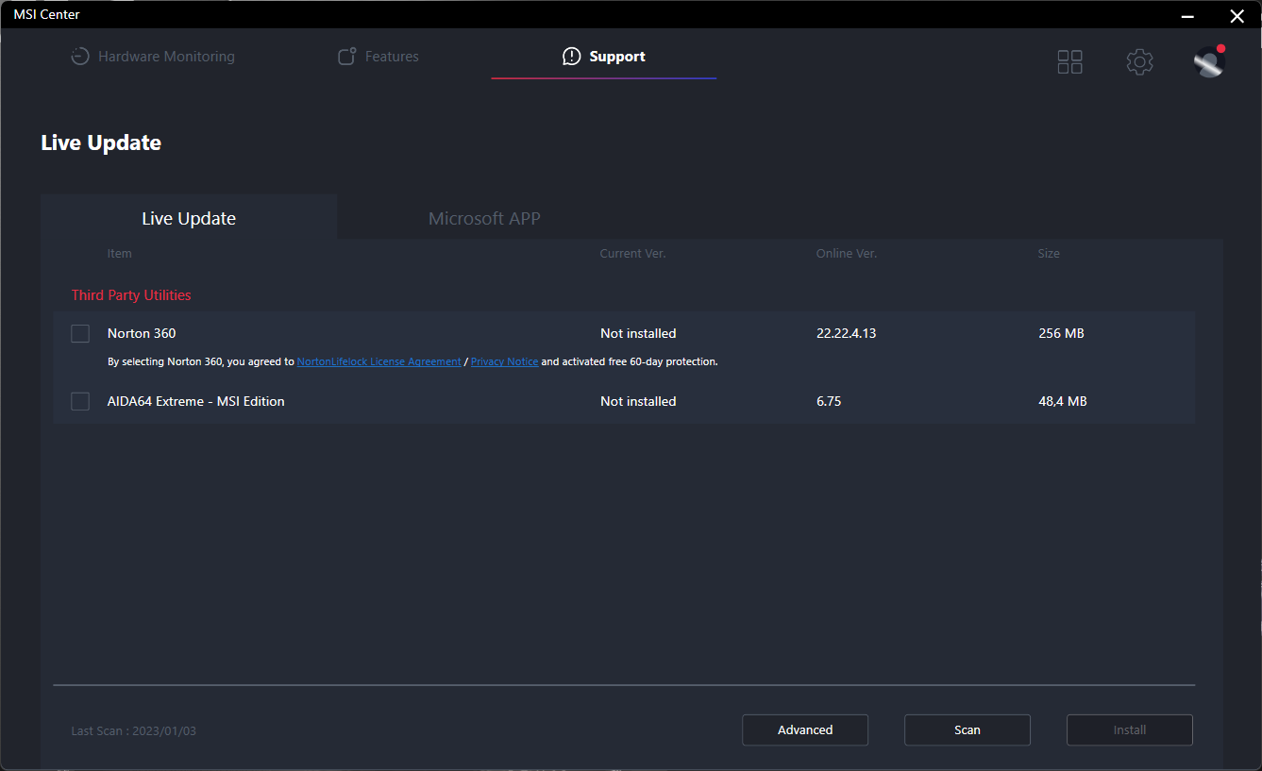Image resolution: width=1262 pixels, height=771 pixels.
Task: Click AIDA64 online version 6.75
Action: click(829, 401)
